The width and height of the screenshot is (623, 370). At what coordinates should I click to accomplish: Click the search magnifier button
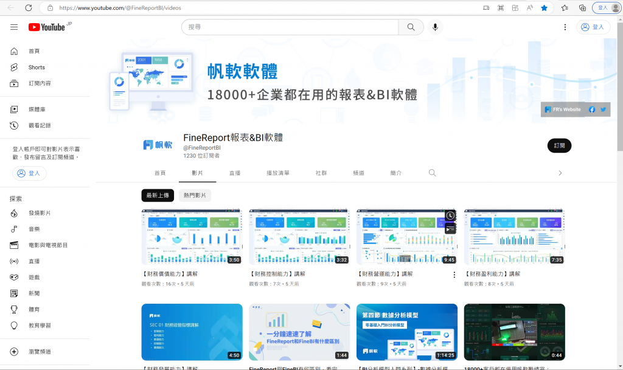click(411, 27)
